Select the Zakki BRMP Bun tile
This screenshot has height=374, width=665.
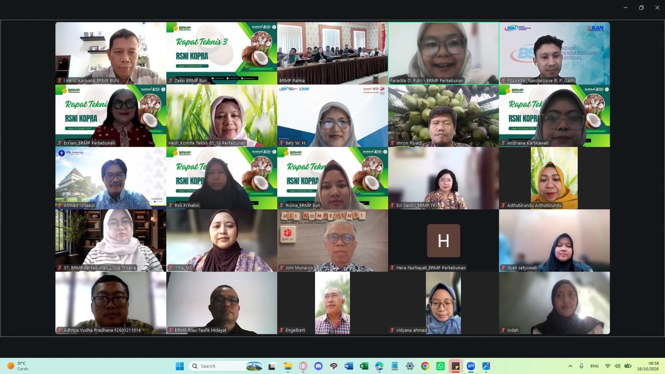pyautogui.click(x=222, y=53)
